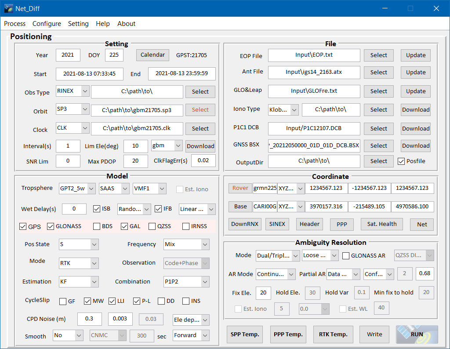Open the About menu
The height and width of the screenshot is (349, 450).
[126, 24]
